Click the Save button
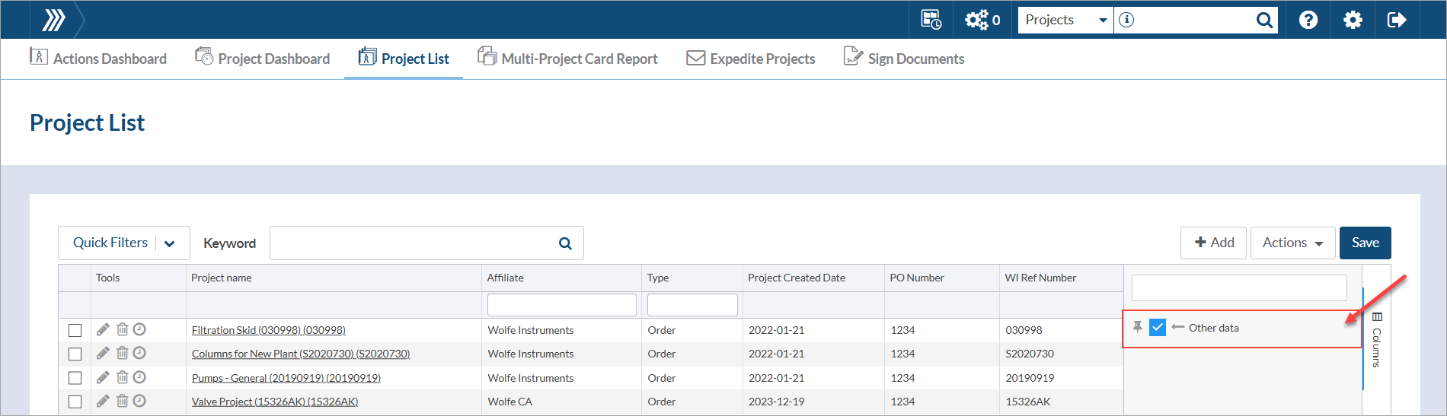The width and height of the screenshot is (1447, 416). click(x=1365, y=243)
